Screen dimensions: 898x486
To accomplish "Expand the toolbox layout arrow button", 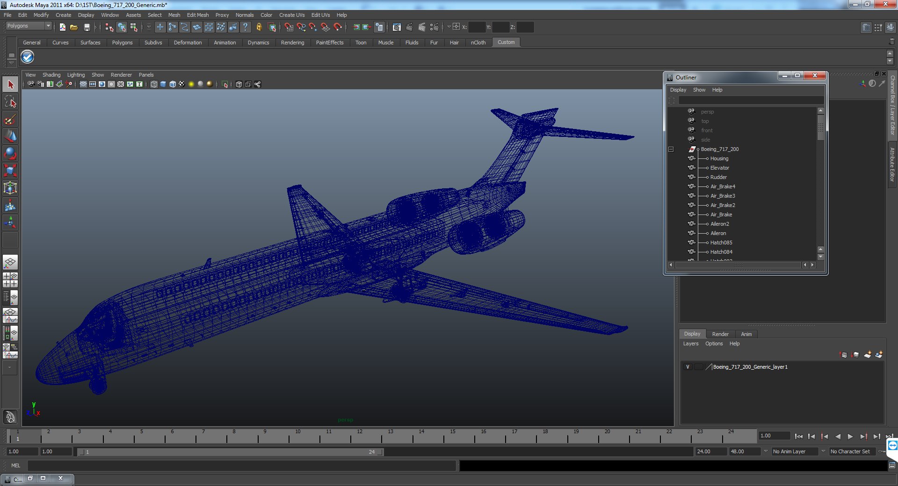I will tap(9, 368).
